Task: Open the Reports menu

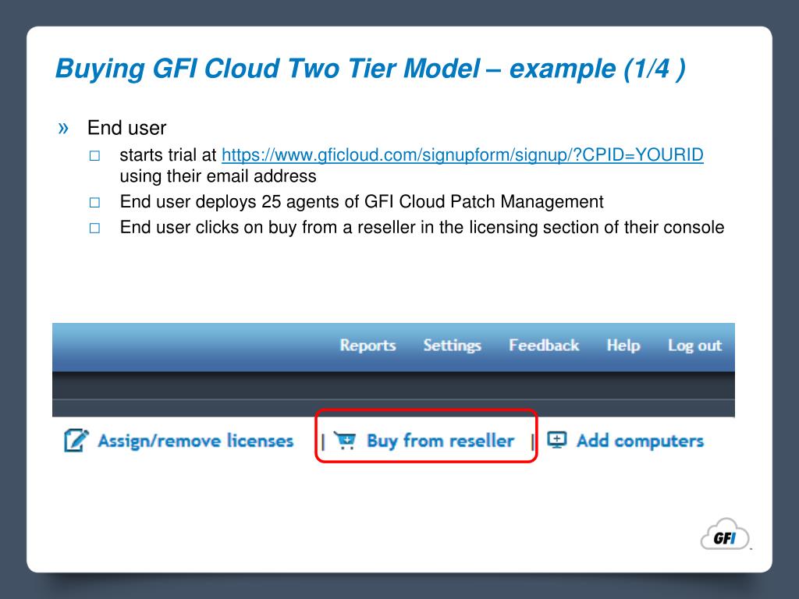Action: pyautogui.click(x=368, y=346)
